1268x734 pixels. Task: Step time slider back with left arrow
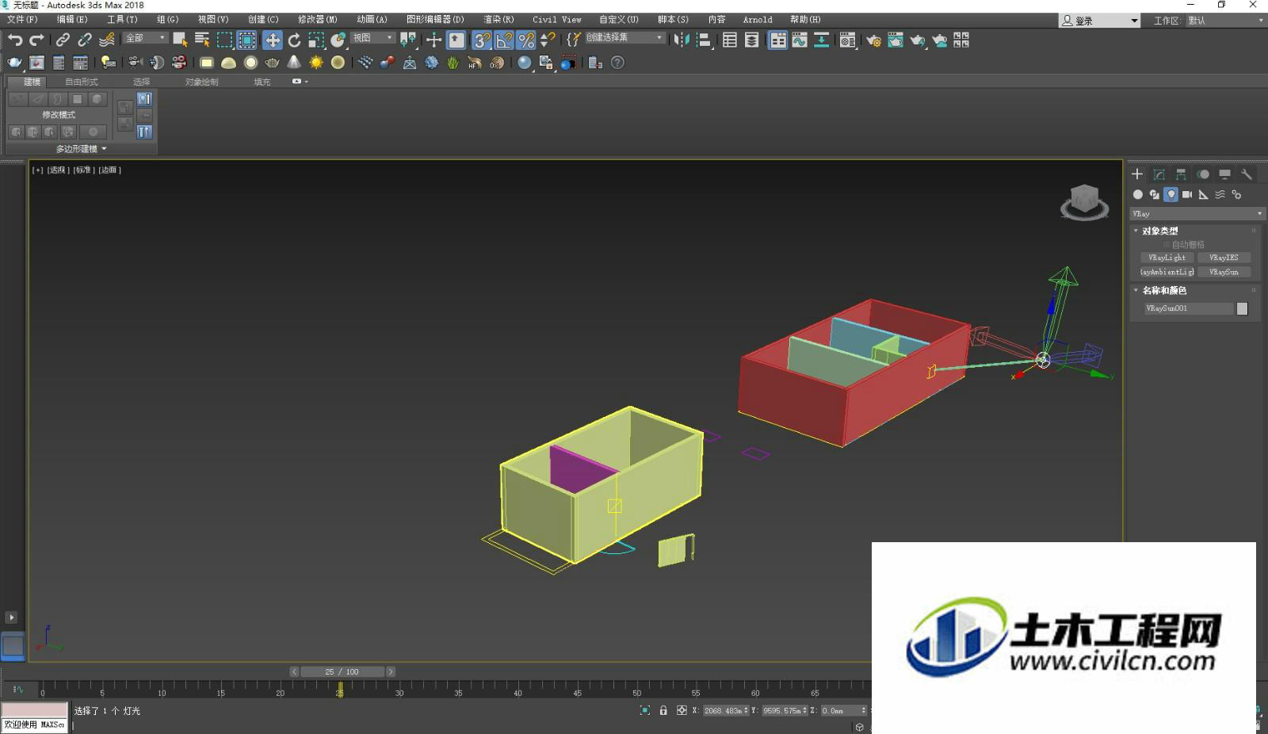pos(294,671)
